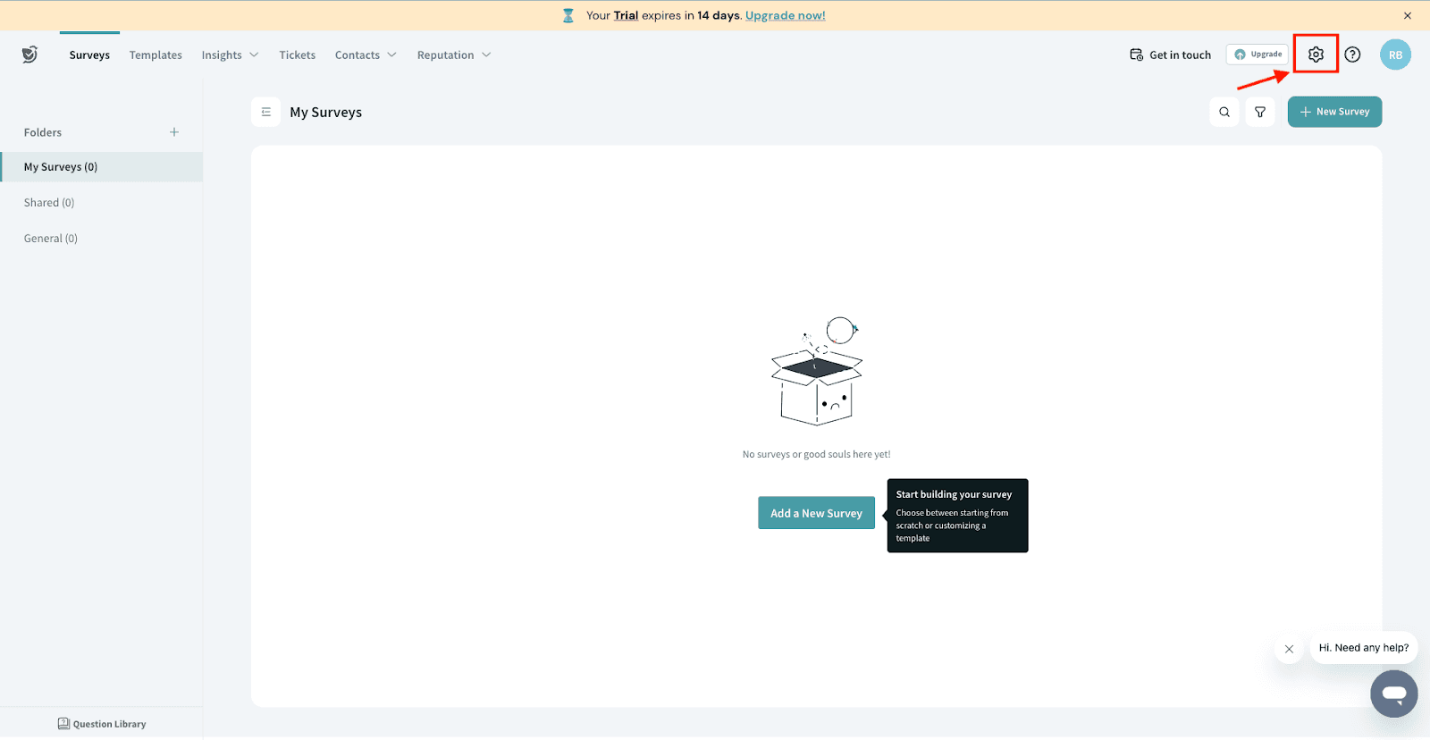Dismiss the trial expiration banner
Screen dimensions: 1430x740
point(1408,15)
